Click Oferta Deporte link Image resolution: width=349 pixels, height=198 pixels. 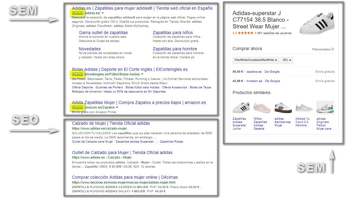pos(82,87)
